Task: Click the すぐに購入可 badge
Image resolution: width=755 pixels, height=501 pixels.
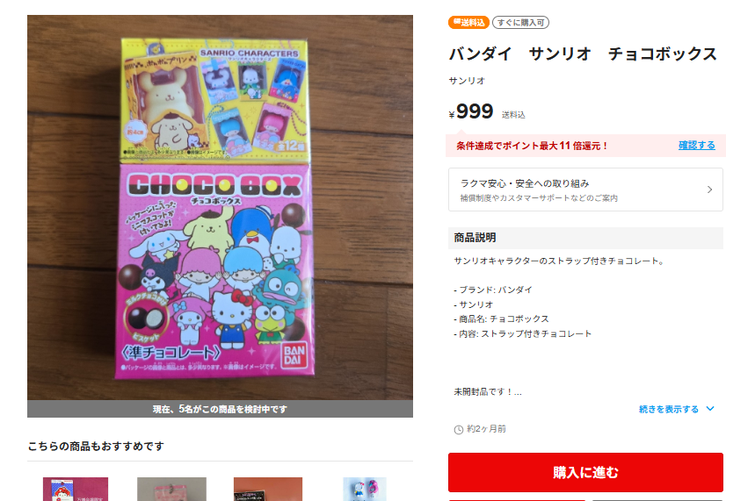Action: [520, 23]
